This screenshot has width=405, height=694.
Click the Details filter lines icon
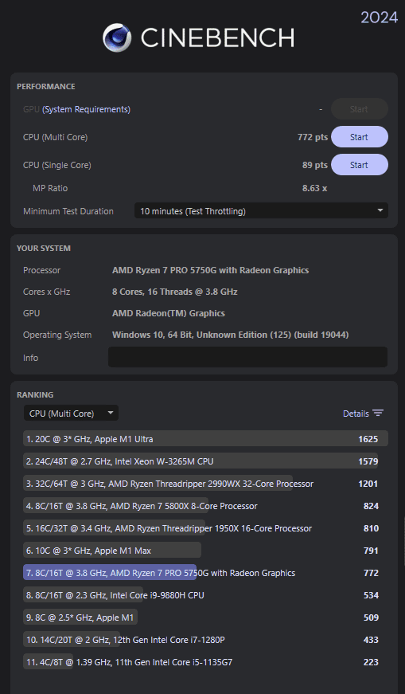click(x=378, y=414)
